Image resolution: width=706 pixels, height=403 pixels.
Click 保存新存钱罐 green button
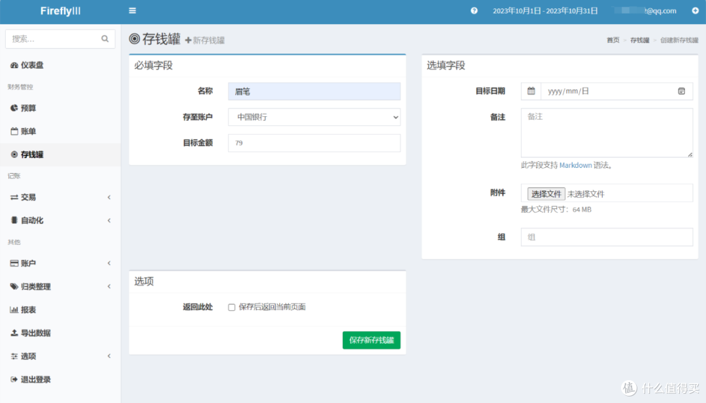(371, 340)
